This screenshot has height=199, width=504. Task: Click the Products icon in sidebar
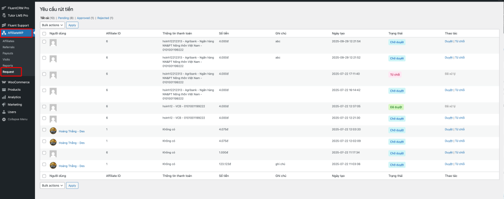(x=4, y=90)
